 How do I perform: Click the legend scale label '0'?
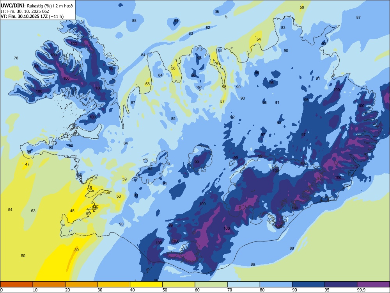click(x=2, y=290)
